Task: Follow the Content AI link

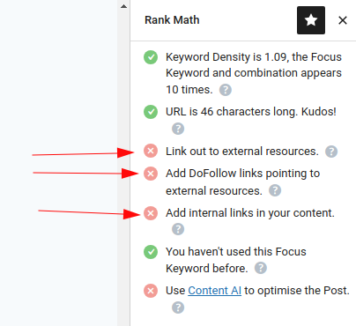Action: pos(215,291)
